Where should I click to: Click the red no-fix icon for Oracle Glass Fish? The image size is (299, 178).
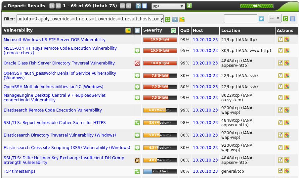click(x=137, y=63)
